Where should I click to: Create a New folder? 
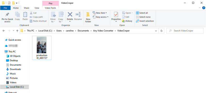(88, 17)
